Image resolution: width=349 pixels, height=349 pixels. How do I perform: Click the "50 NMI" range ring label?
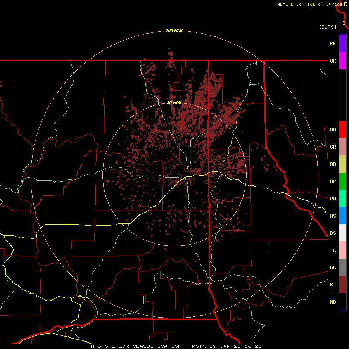174,102
